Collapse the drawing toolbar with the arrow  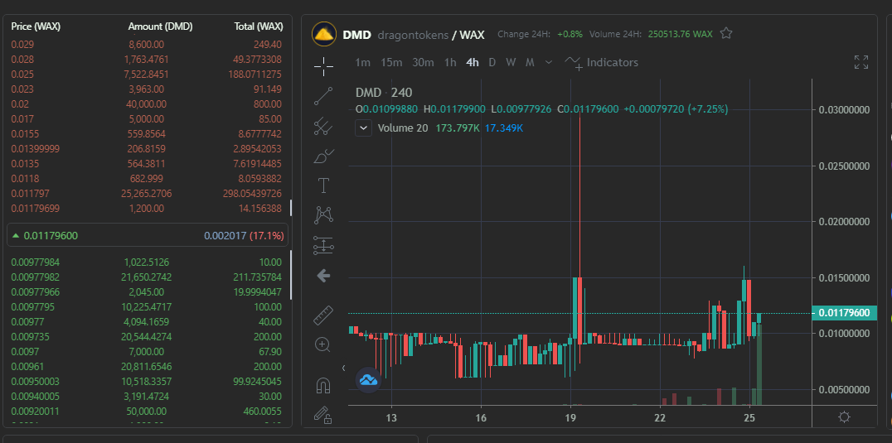[343, 368]
